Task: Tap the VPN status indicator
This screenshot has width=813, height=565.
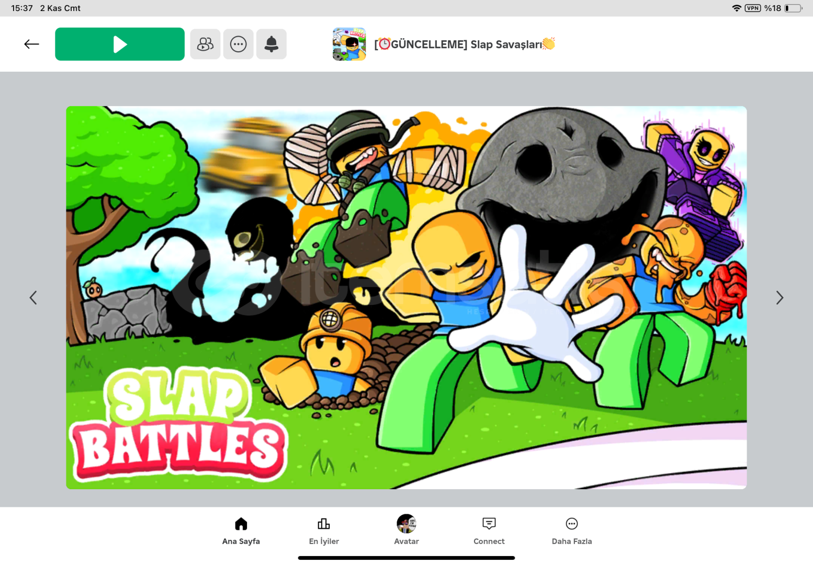Action: coord(753,8)
